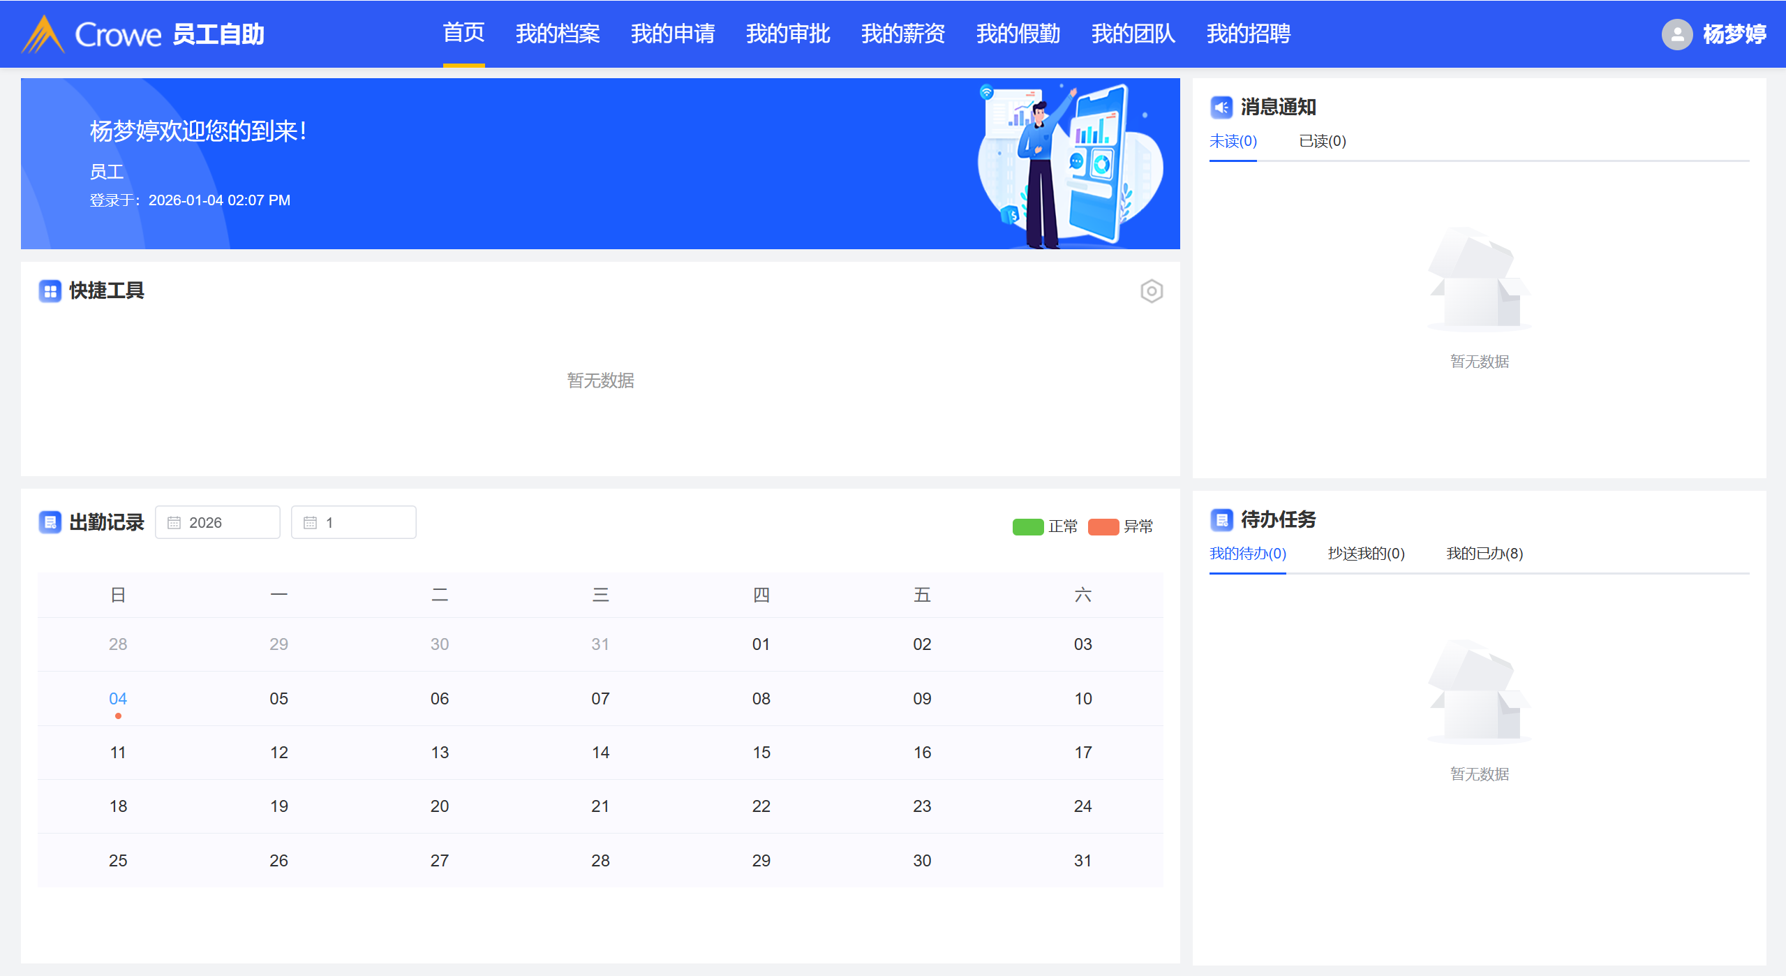Click orange 异常 legend swatch
Image resolution: width=1786 pixels, height=976 pixels.
[x=1103, y=527]
